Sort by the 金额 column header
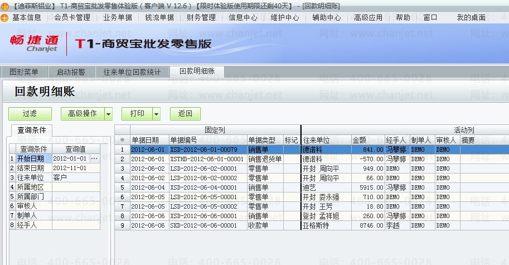Viewport: 509px width, 265px height. (368, 140)
